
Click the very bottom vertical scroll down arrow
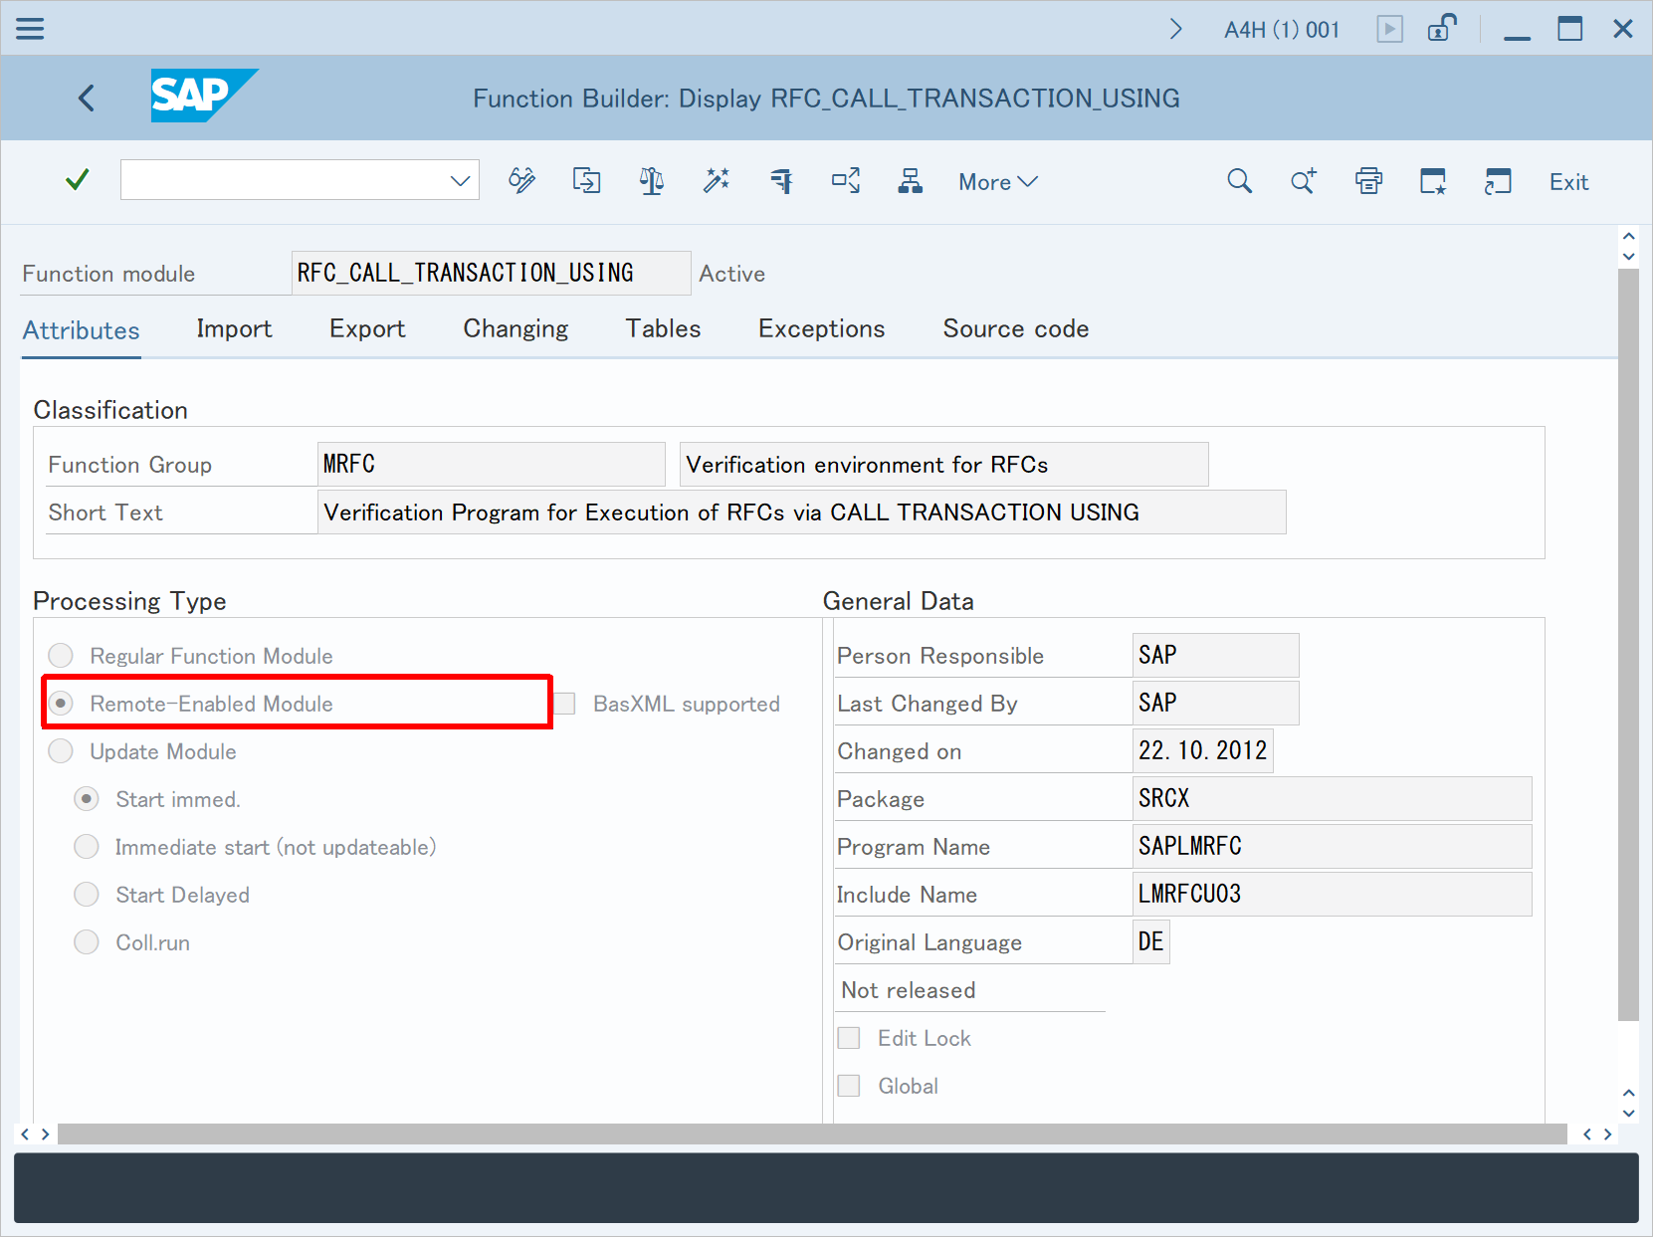(x=1628, y=1113)
